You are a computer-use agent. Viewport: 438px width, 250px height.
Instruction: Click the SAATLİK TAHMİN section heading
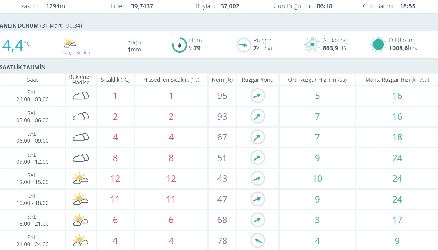coord(23,67)
